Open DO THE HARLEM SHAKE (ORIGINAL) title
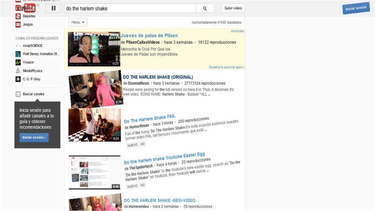This screenshot has height=211, width=375. [158, 77]
